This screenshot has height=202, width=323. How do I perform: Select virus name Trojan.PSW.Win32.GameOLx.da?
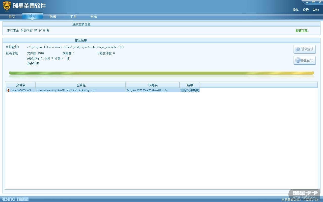(147, 90)
